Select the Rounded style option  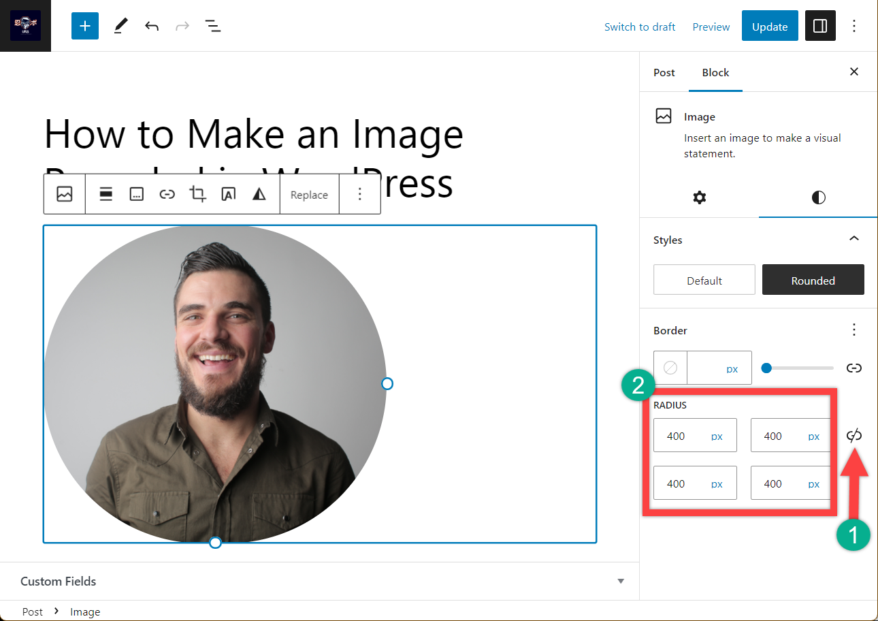813,280
